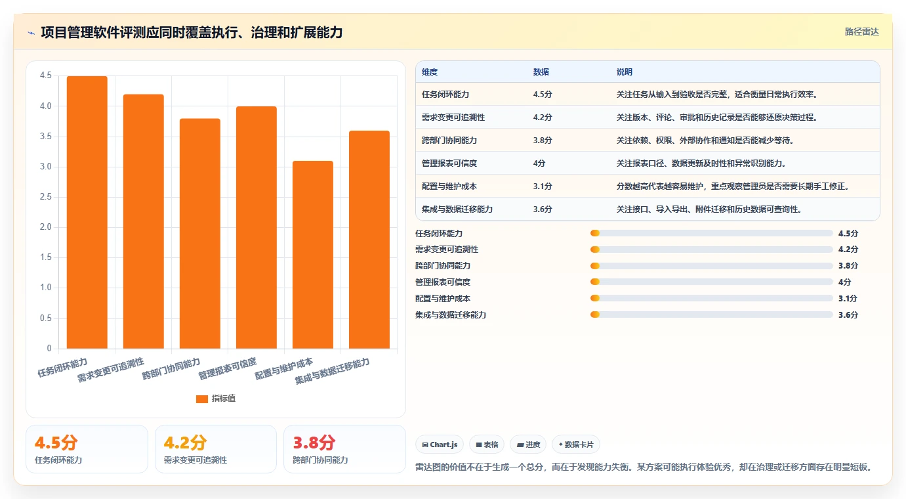906x499 pixels.
Task: Click the 表格 chip button
Action: click(487, 445)
